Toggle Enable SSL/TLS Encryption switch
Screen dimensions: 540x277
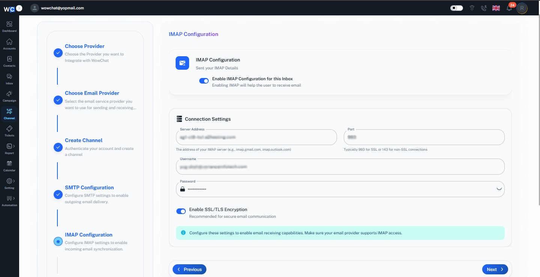[181, 211]
